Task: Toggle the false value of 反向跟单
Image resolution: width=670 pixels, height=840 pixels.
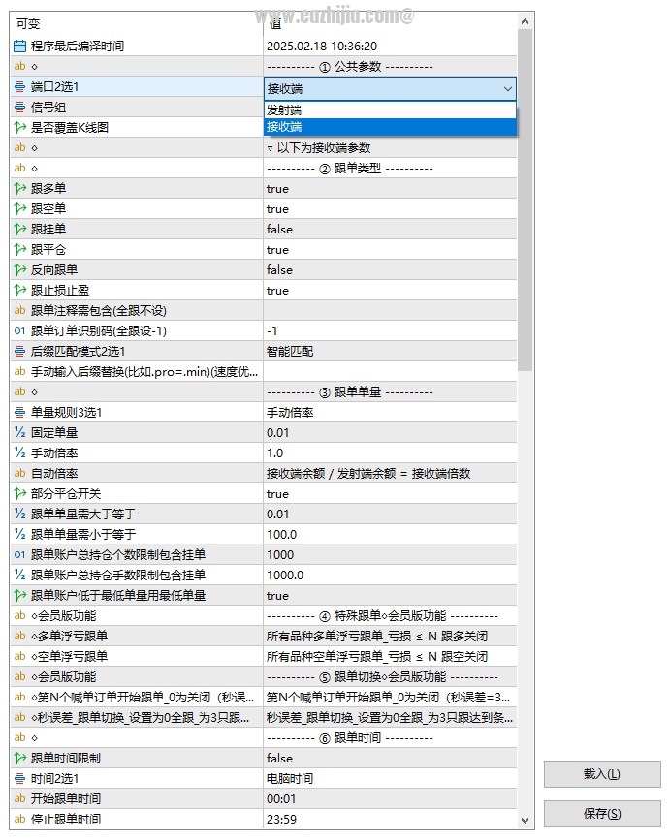Action: (280, 270)
